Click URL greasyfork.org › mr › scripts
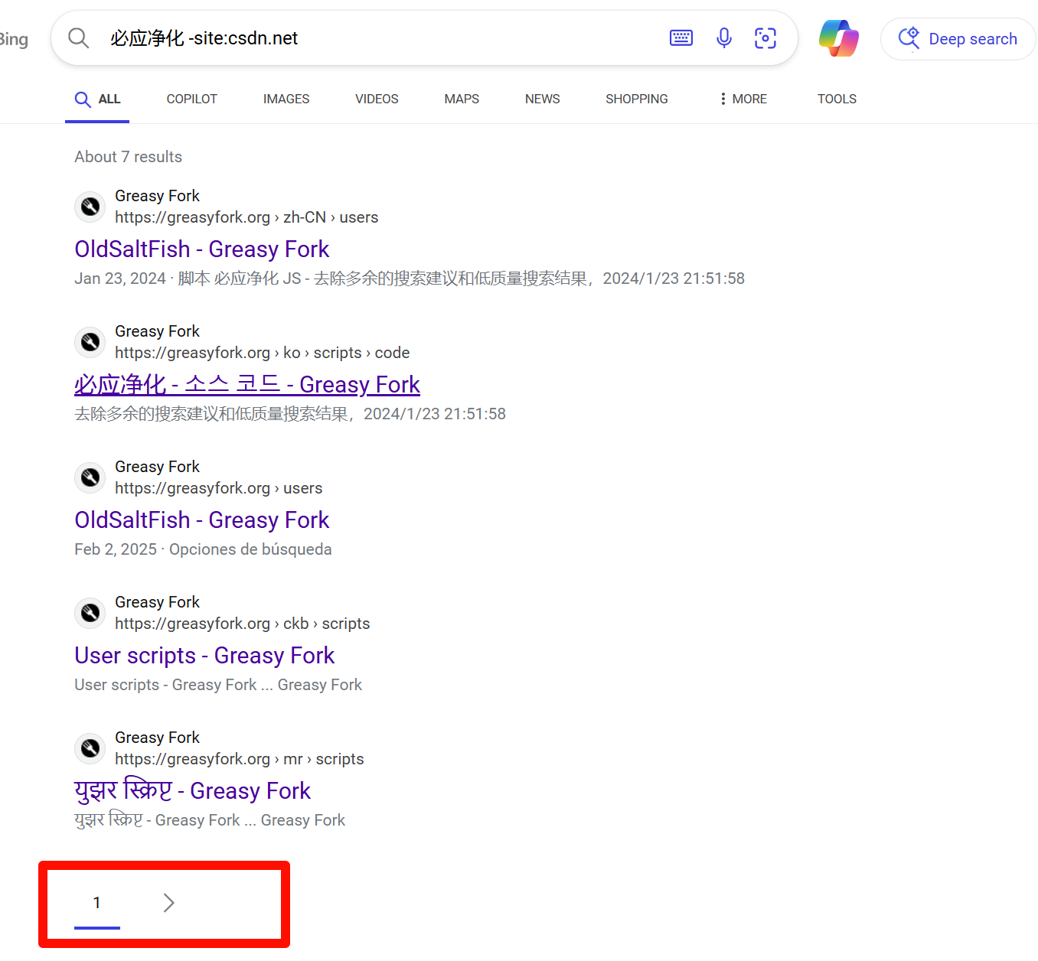This screenshot has width=1038, height=961. point(240,759)
